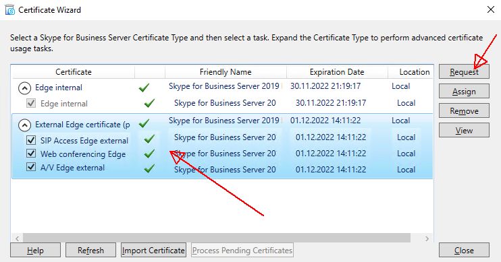Click the Certificate column header
Image resolution: width=501 pixels, height=262 pixels.
(74, 72)
